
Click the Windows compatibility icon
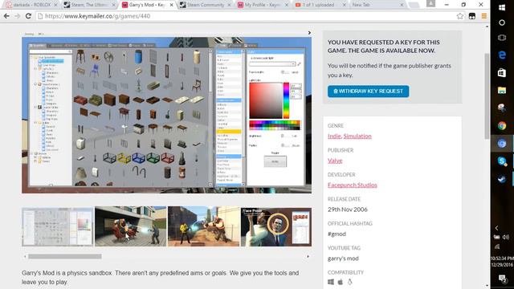(331, 282)
